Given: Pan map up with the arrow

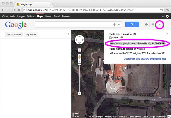Looking at the screenshot, I should point(80,37).
